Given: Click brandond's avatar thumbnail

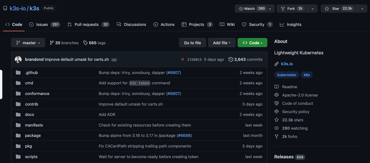Looking at the screenshot, I should [18, 60].
